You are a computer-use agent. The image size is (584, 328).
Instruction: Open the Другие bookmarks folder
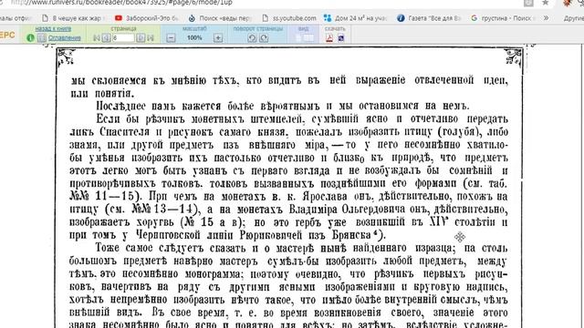[x=573, y=18]
